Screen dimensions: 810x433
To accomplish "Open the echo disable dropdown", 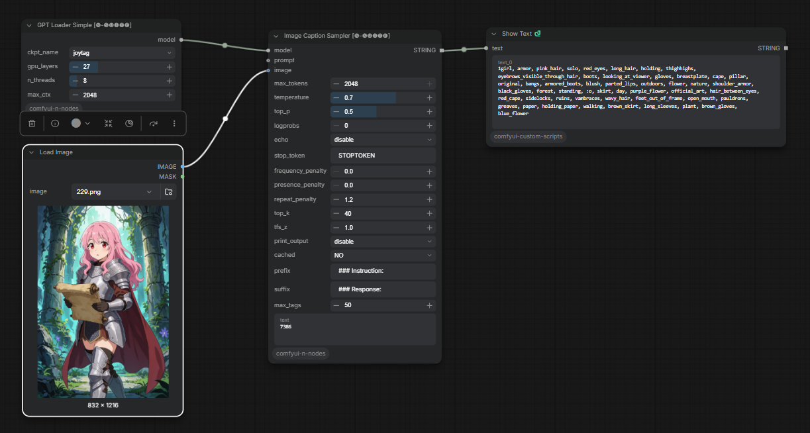I will tap(383, 140).
